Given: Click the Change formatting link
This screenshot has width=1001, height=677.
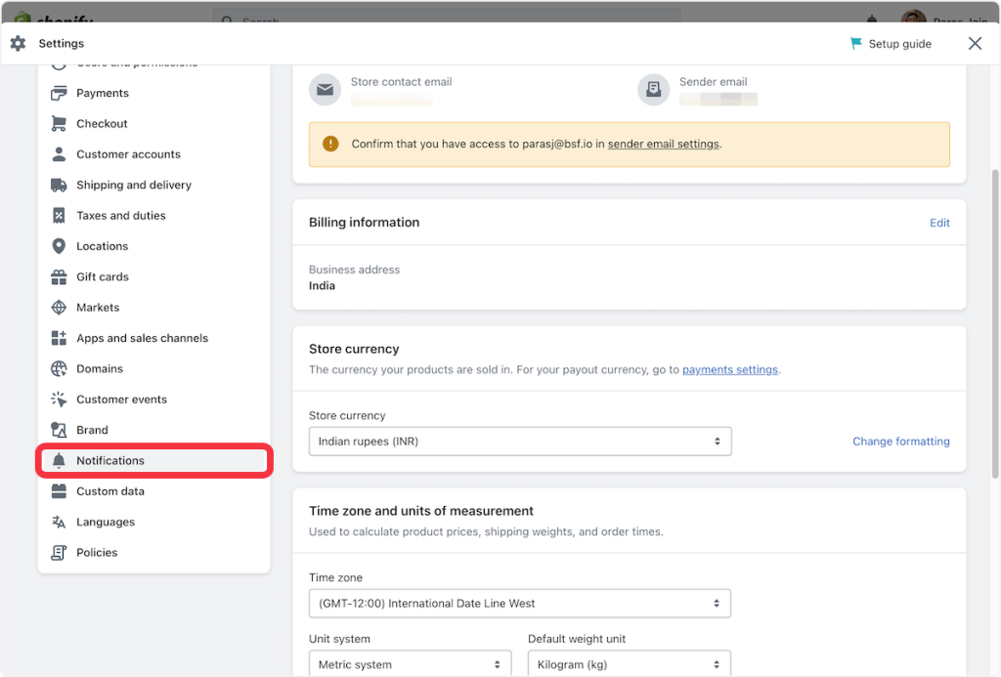Looking at the screenshot, I should pyautogui.click(x=900, y=442).
